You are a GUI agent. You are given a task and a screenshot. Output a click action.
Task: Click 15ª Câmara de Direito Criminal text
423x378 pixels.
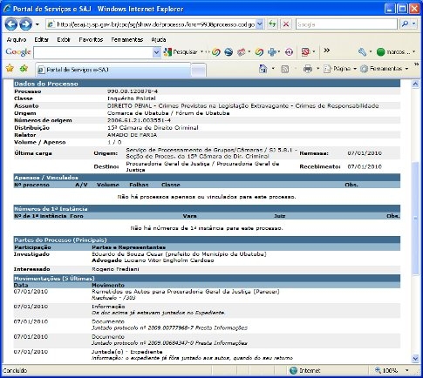153,128
